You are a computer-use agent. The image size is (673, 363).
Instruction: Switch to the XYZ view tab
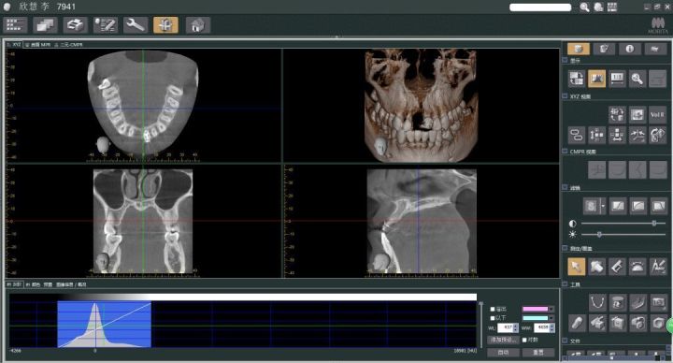click(14, 44)
